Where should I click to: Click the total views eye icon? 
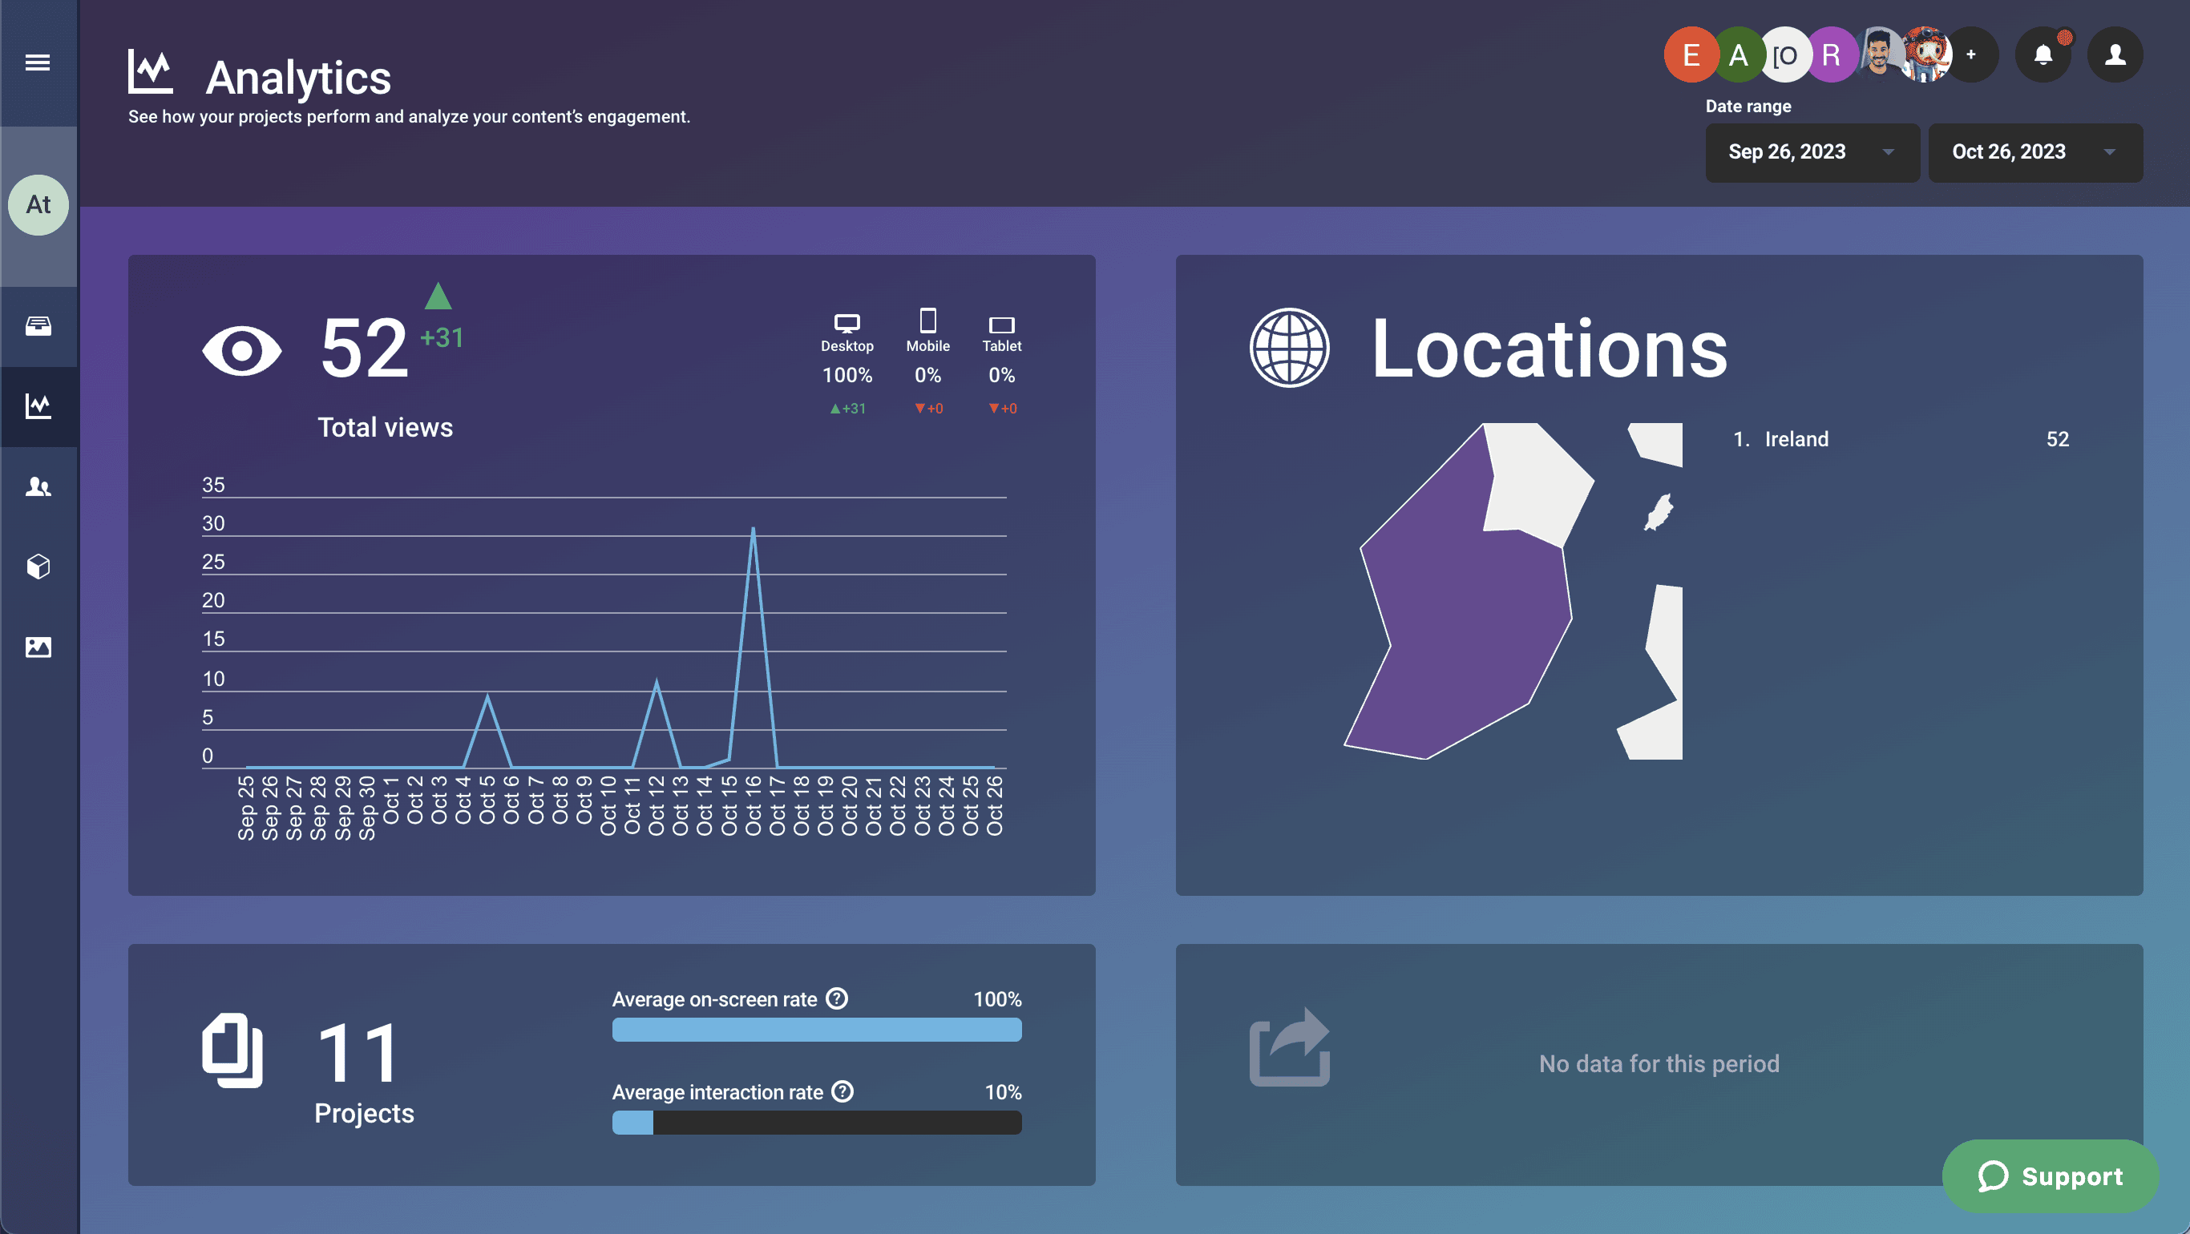241,350
